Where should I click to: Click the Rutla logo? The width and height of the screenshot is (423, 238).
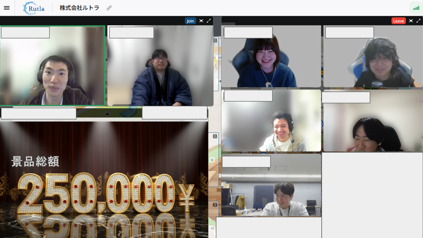coord(34,8)
